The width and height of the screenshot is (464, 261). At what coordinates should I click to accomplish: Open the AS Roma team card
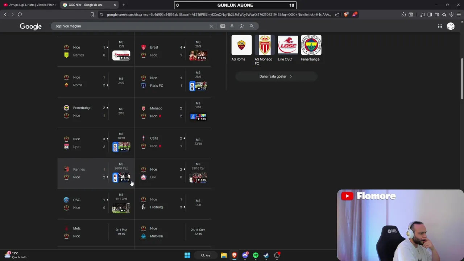[241, 48]
